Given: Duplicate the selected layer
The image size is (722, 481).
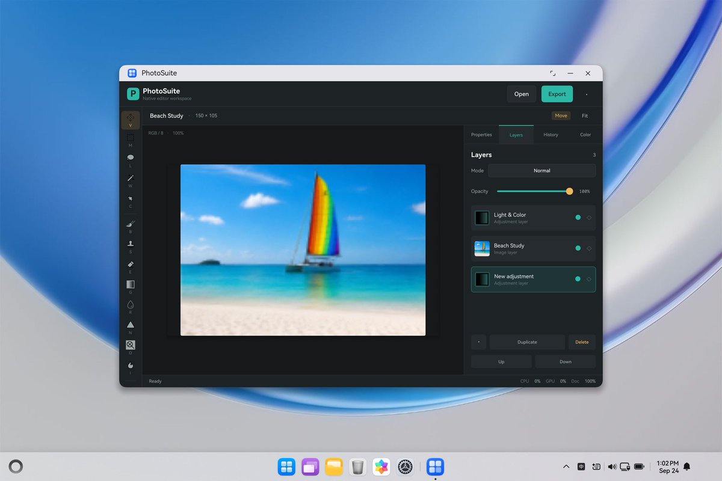Looking at the screenshot, I should click(x=527, y=342).
